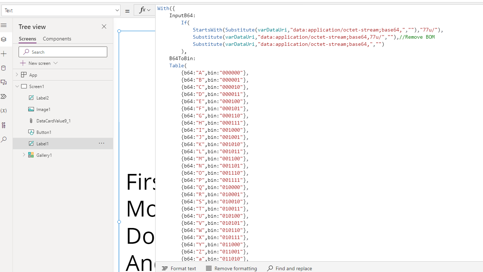Open the Data panel icon
This screenshot has width=483, height=272.
[x=4, y=68]
